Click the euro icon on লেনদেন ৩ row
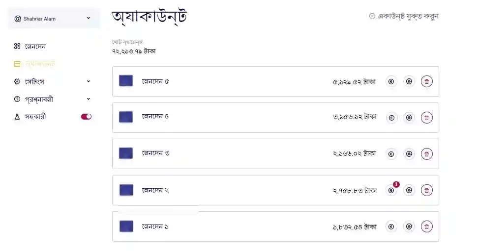Screen dimensions: 477x252 (x=391, y=154)
